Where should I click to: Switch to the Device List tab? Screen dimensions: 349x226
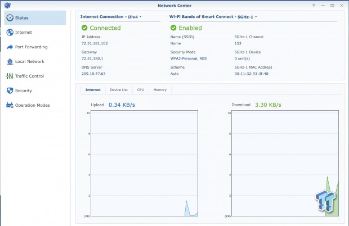point(119,90)
